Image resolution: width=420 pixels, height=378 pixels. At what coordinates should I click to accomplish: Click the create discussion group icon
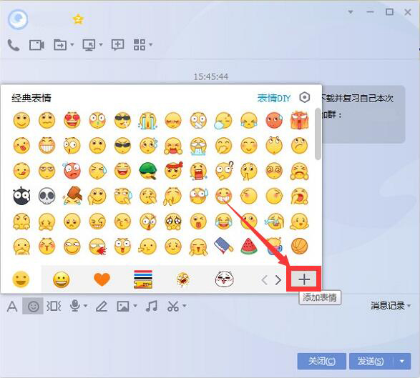(x=117, y=45)
